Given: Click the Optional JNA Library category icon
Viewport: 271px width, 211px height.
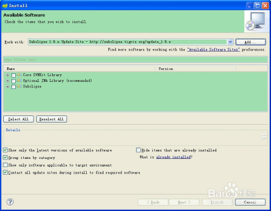Looking at the screenshot, I should [19, 80].
